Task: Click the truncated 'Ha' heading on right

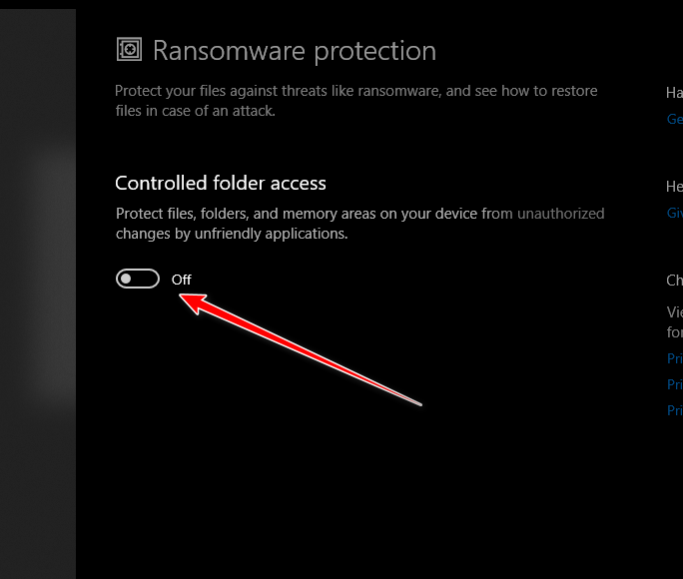Action: point(674,93)
